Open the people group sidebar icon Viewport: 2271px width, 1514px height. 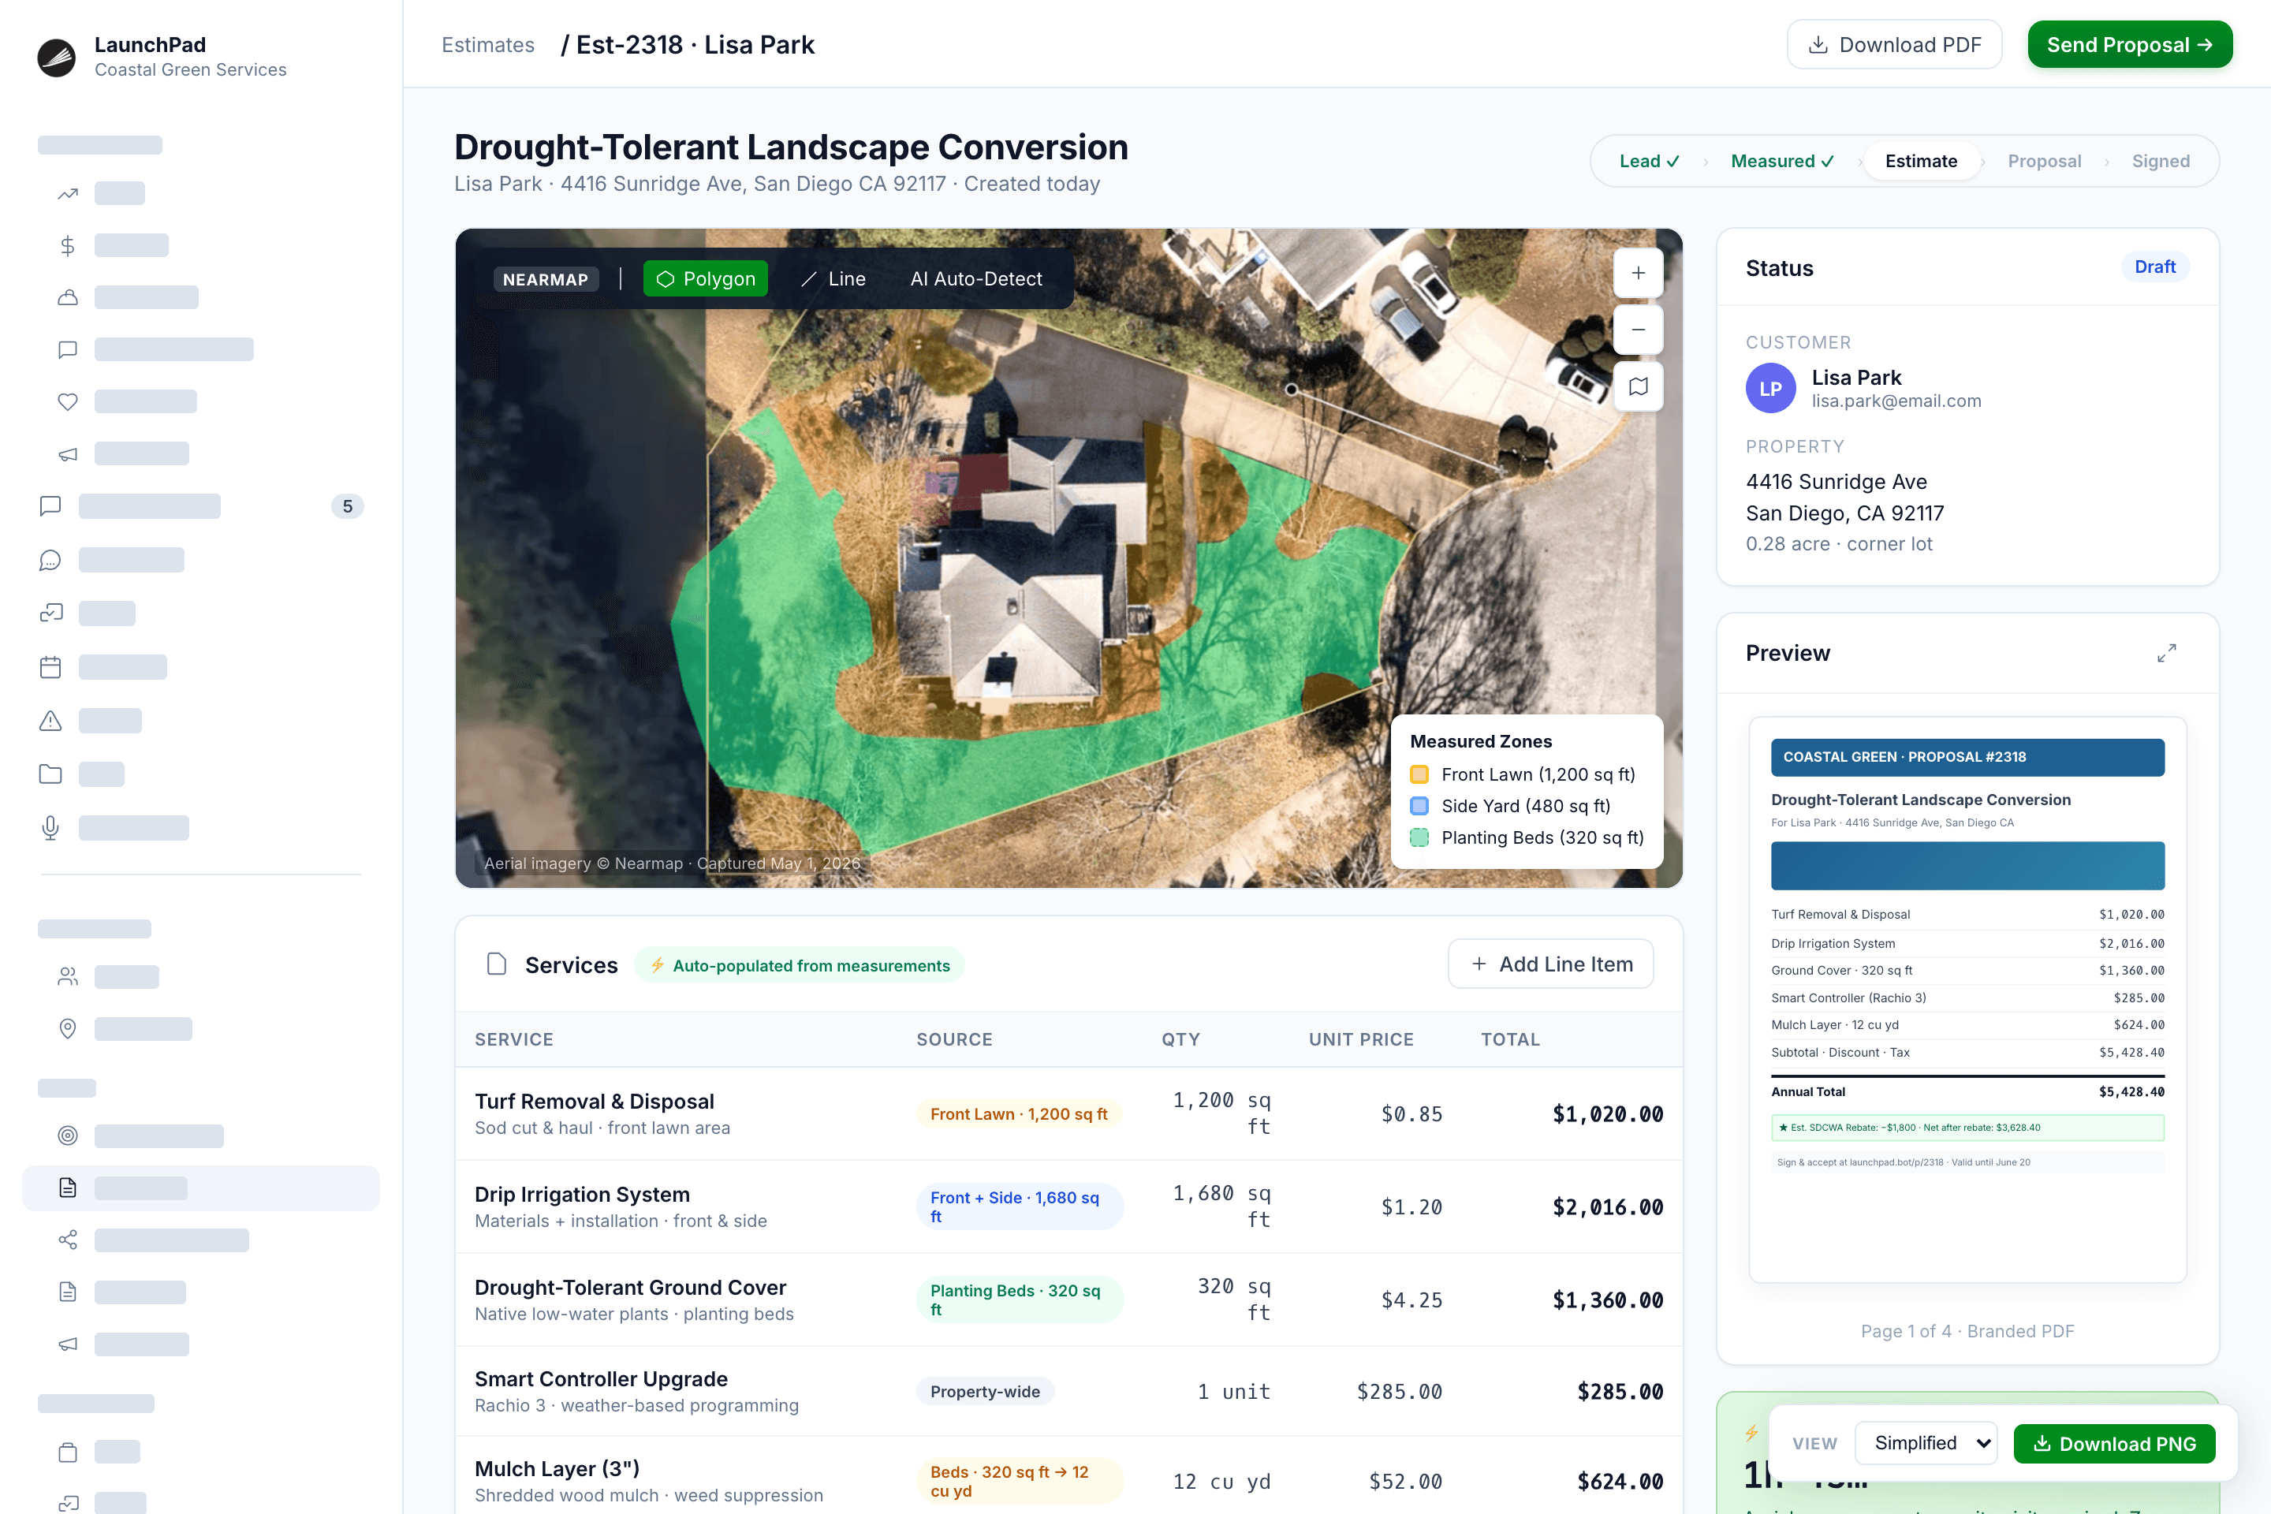68,977
